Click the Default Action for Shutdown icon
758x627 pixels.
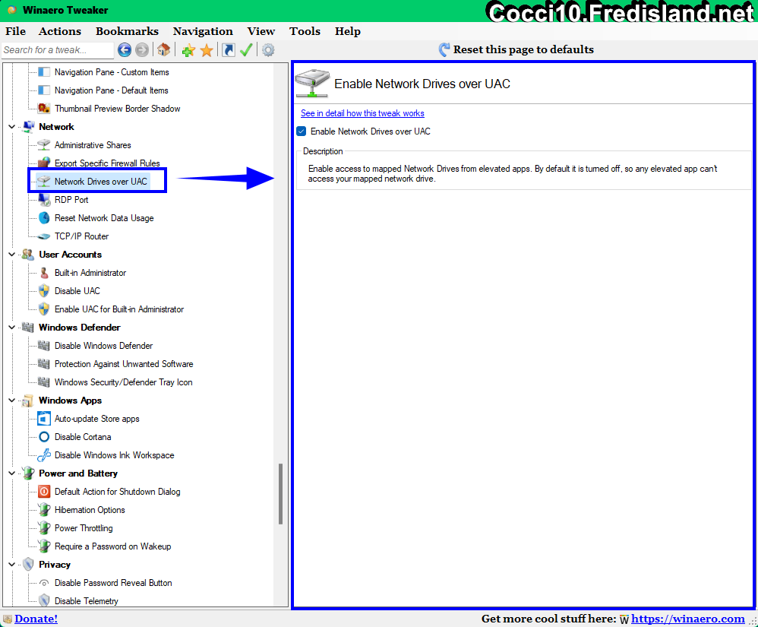(x=44, y=492)
